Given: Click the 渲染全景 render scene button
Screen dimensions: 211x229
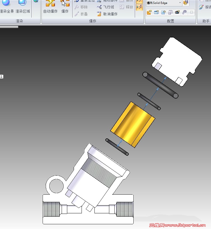Looking at the screenshot, I should tap(6, 7).
